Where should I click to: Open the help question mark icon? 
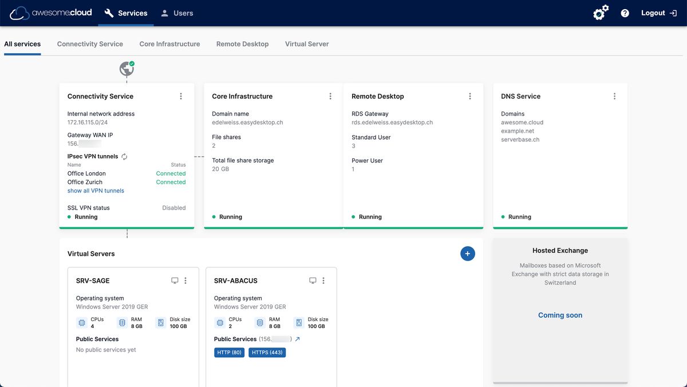click(625, 13)
